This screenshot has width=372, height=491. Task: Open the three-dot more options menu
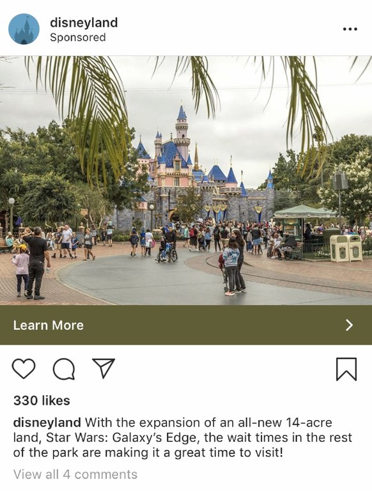pyautogui.click(x=350, y=29)
